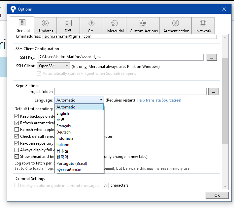
Task: Click the scrollbar down arrow
Action: pos(225,187)
